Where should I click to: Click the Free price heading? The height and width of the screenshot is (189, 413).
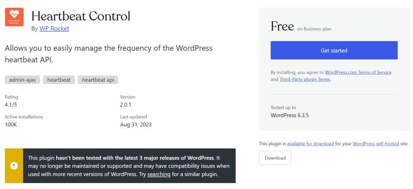click(282, 27)
